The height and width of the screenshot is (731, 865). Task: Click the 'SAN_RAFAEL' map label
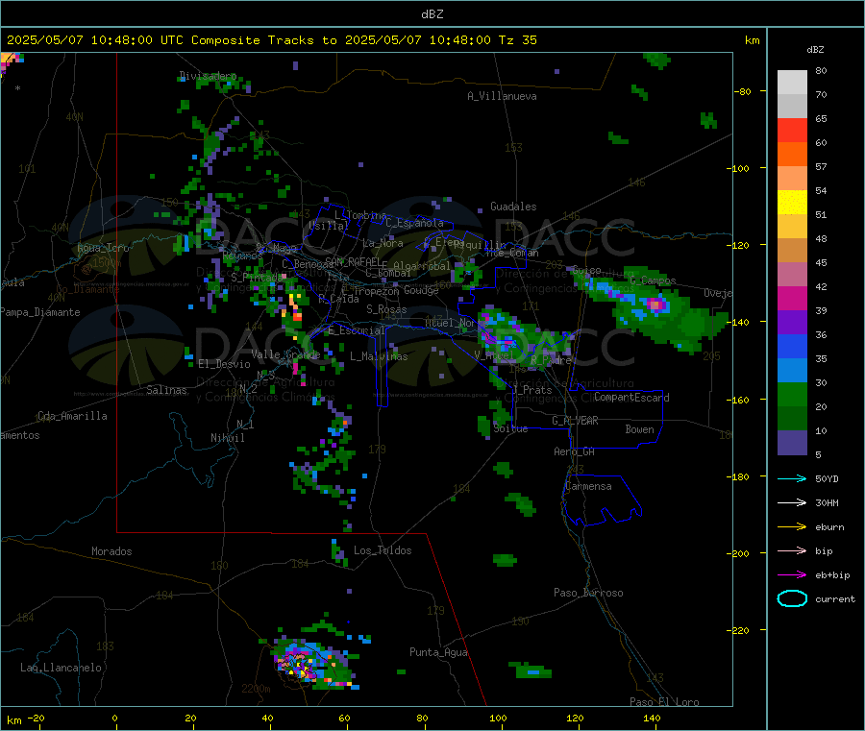coord(353,261)
